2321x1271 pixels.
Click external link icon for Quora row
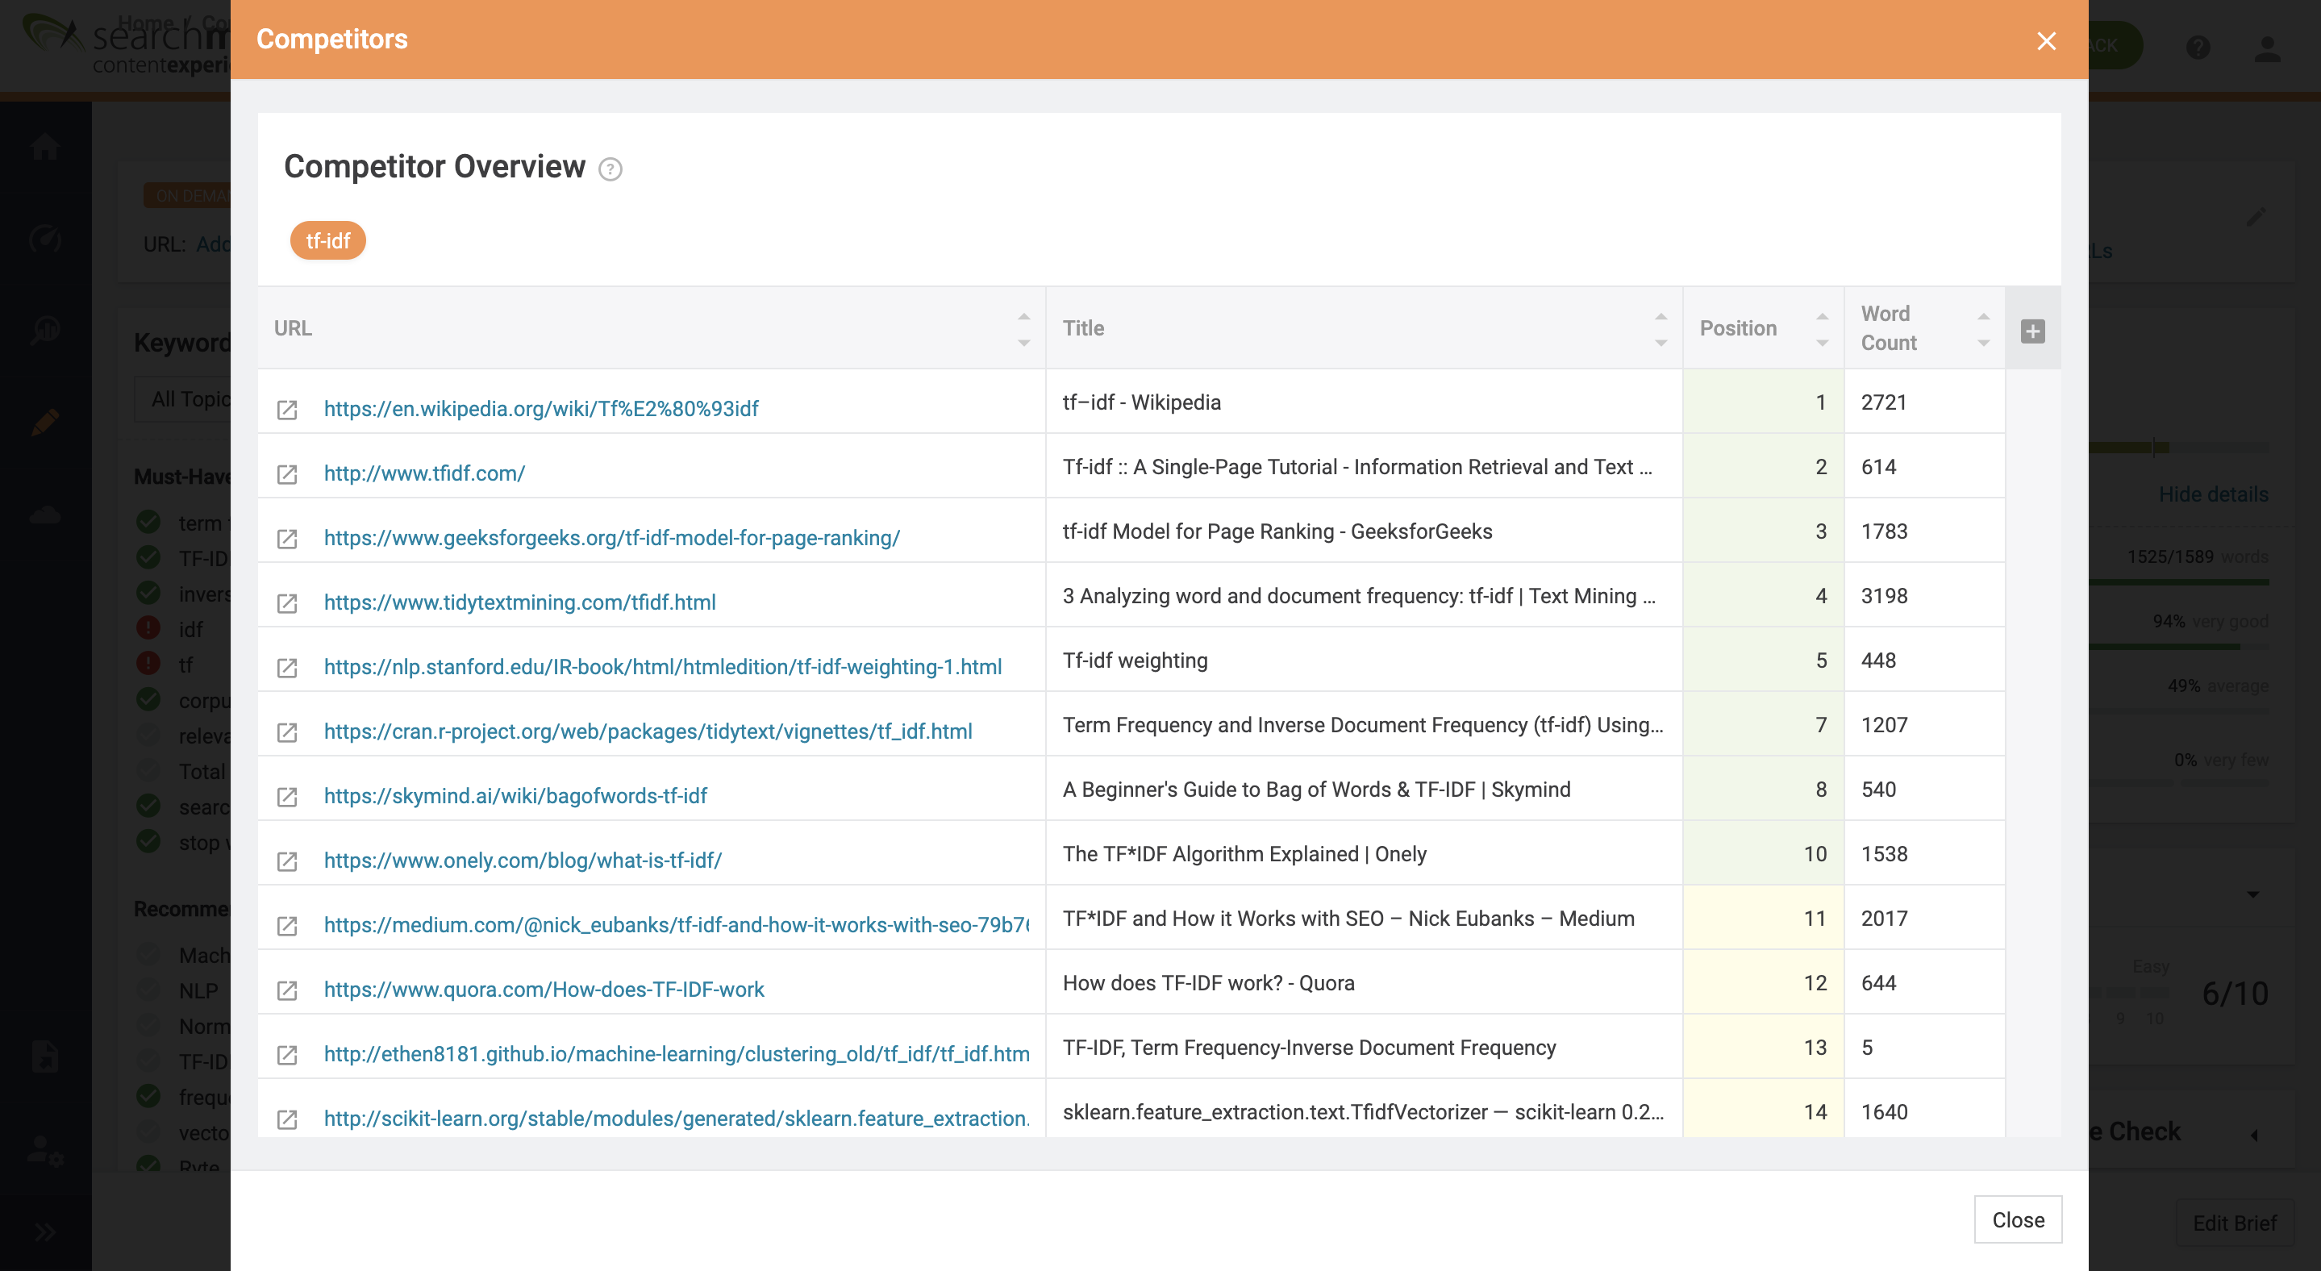tap(287, 991)
